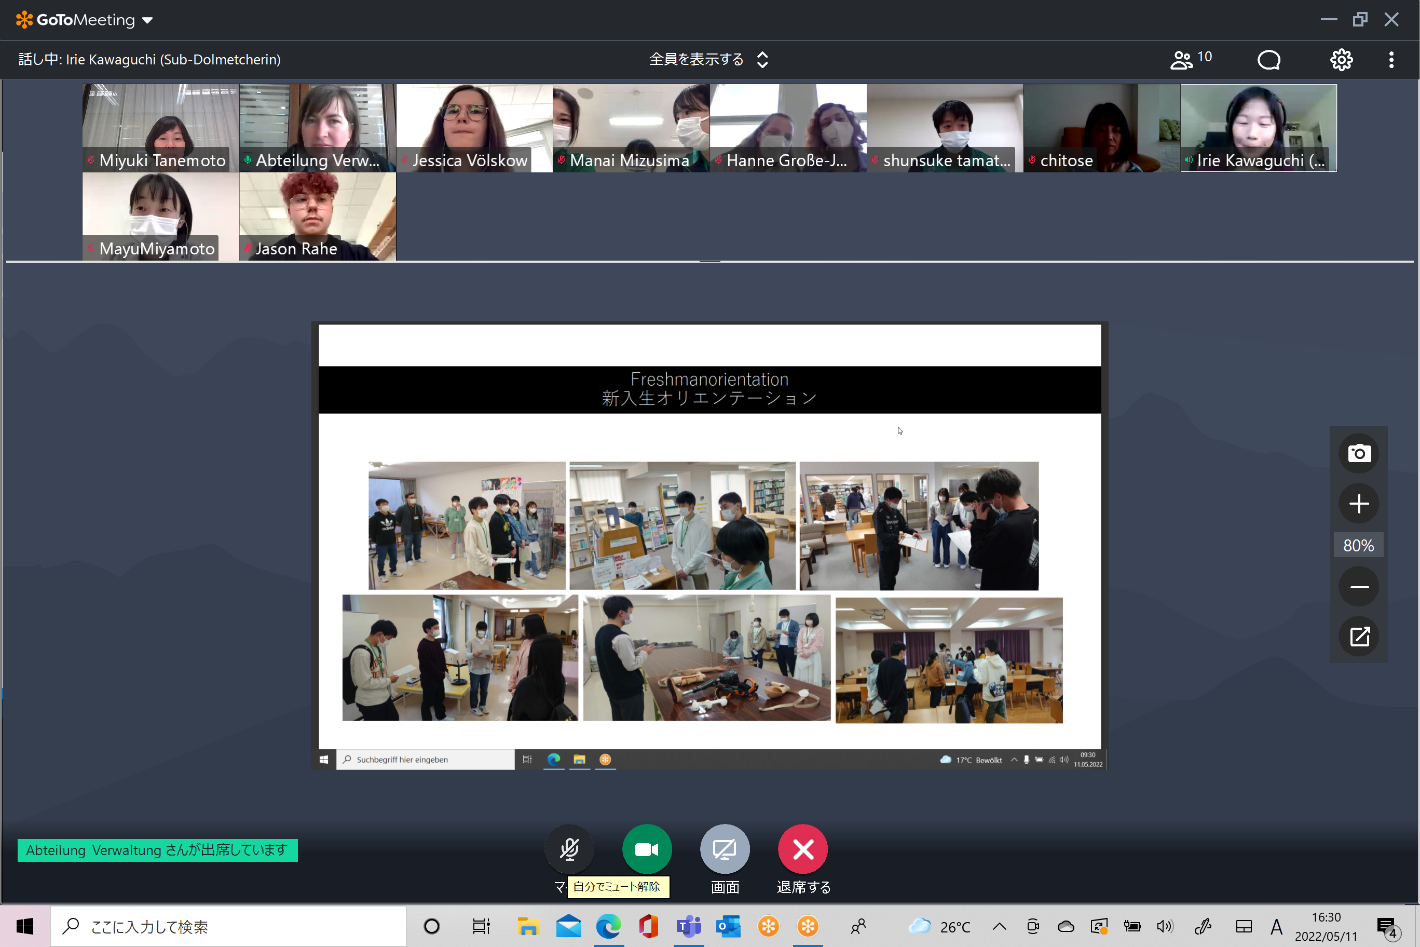Open the Mail app on taskbar

[568, 926]
